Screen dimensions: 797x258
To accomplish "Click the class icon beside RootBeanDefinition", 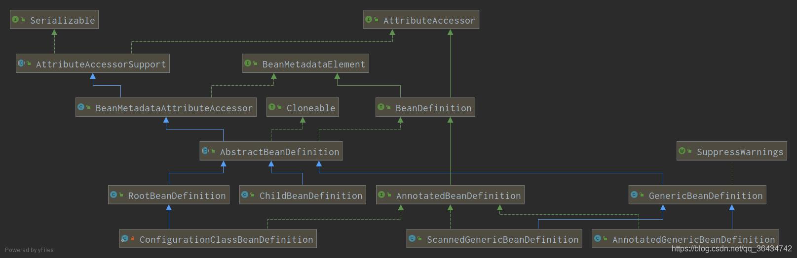I will [x=114, y=195].
